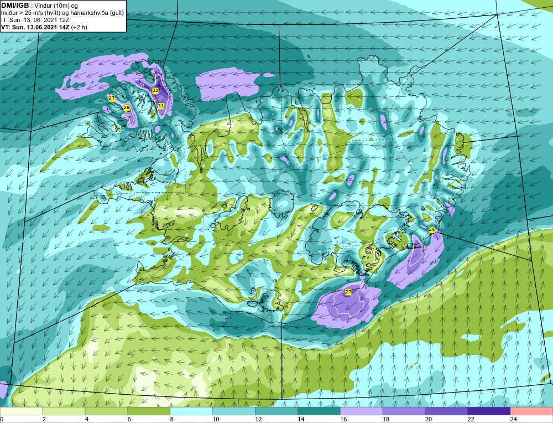Pick the 2–4 m/s pale green swatch
553x423 pixels.
[64, 411]
